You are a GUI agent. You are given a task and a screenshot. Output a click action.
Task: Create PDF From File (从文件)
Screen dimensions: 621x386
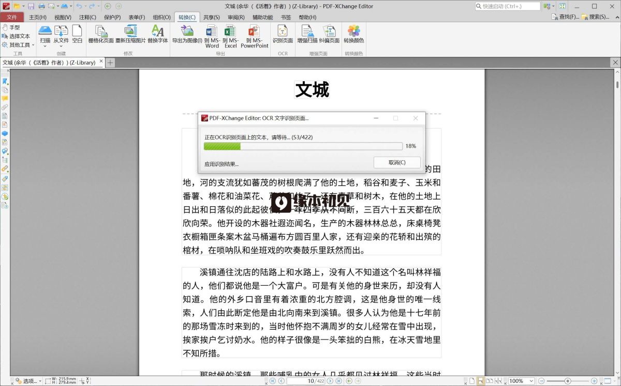coord(61,34)
